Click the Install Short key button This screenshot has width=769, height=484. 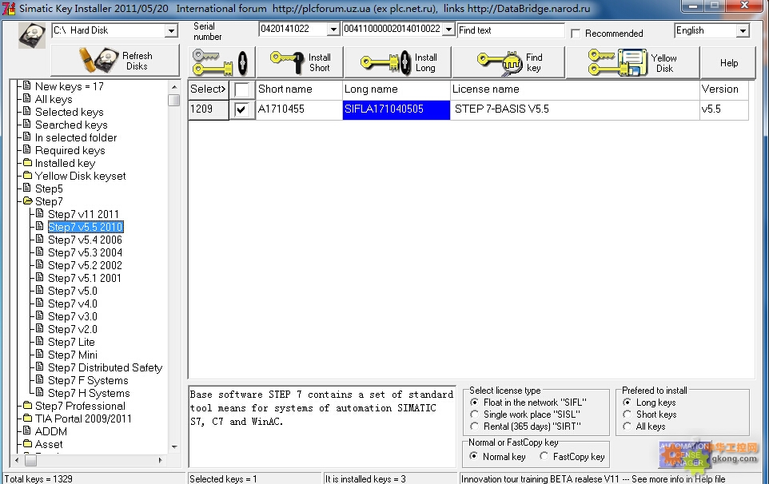point(300,62)
